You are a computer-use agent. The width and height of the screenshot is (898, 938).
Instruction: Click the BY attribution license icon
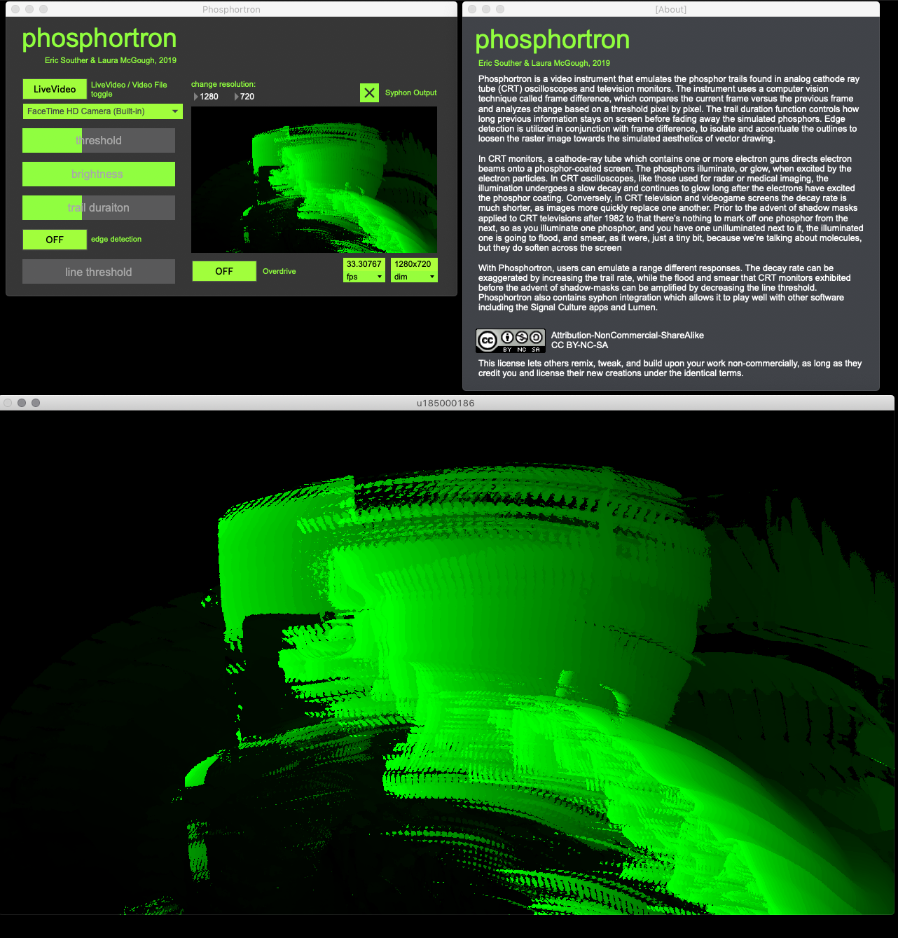click(506, 339)
